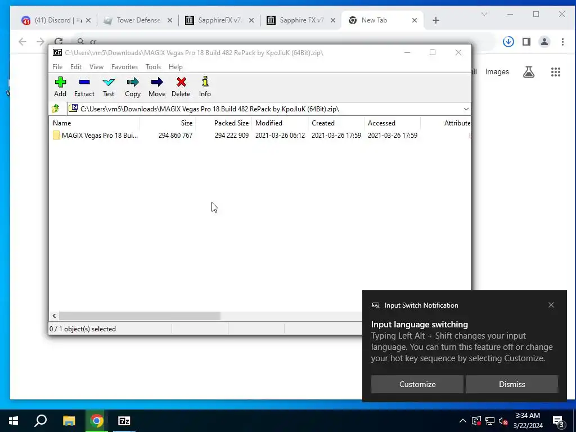
Task: Open the Chrome side panel icon
Action: tap(526, 42)
